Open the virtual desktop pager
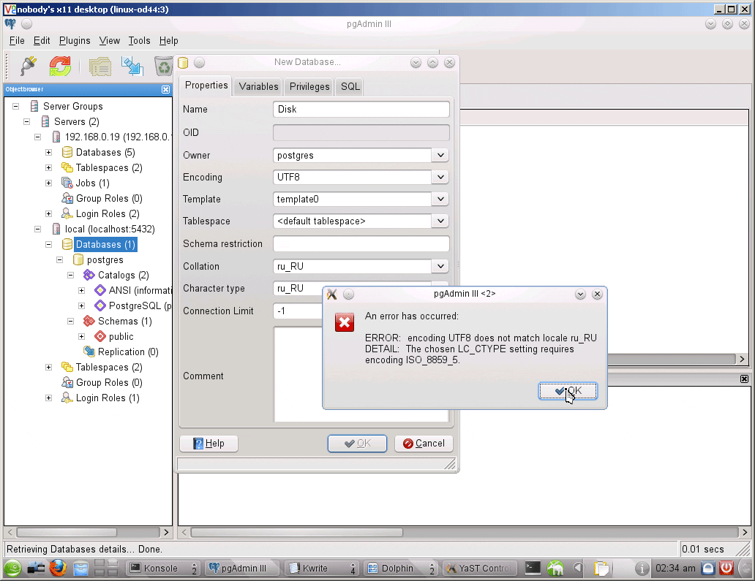 106,568
